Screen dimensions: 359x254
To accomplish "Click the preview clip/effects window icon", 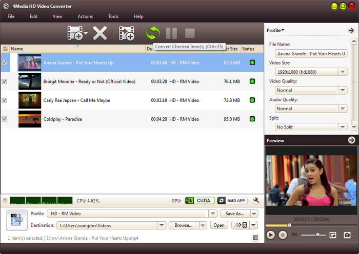I will pos(333,235).
